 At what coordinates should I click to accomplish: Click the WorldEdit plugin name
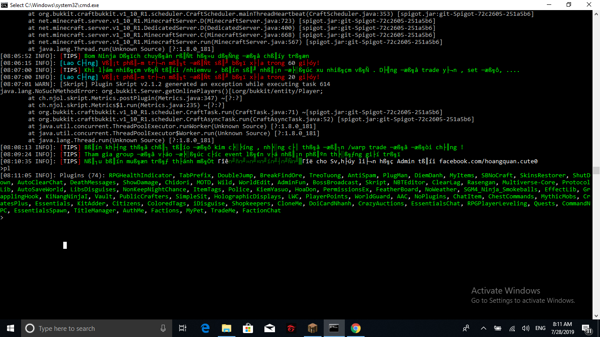[255, 183]
